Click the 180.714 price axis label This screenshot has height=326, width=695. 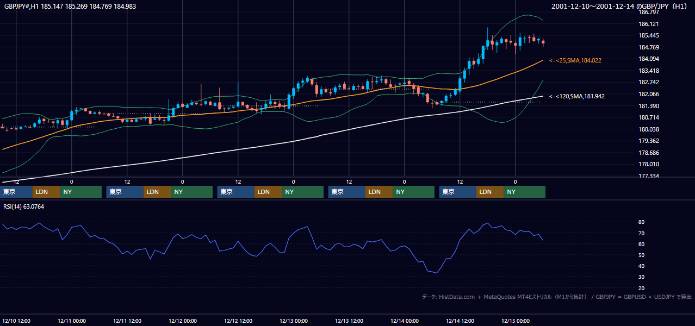(649, 117)
